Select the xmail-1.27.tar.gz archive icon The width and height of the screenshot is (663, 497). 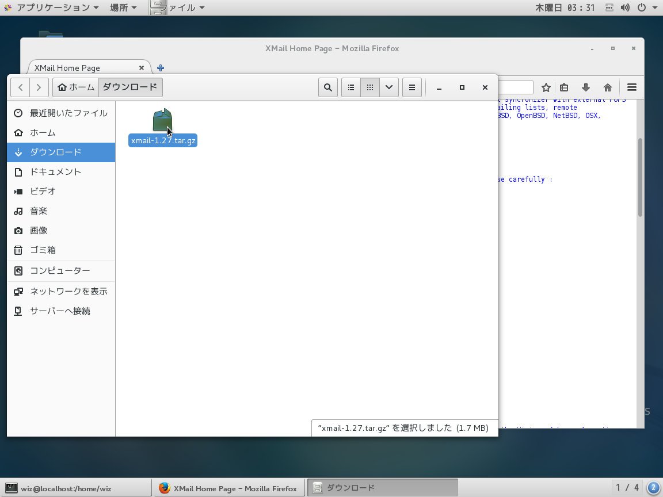click(x=162, y=120)
